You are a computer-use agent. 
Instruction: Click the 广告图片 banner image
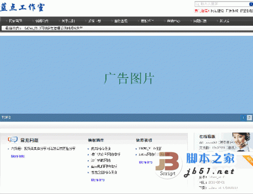(126, 75)
